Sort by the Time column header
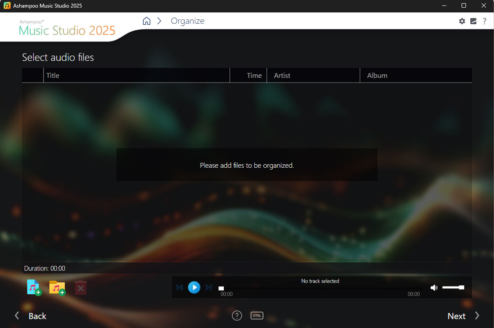Viewport: 494px width, 328px height. [x=248, y=75]
